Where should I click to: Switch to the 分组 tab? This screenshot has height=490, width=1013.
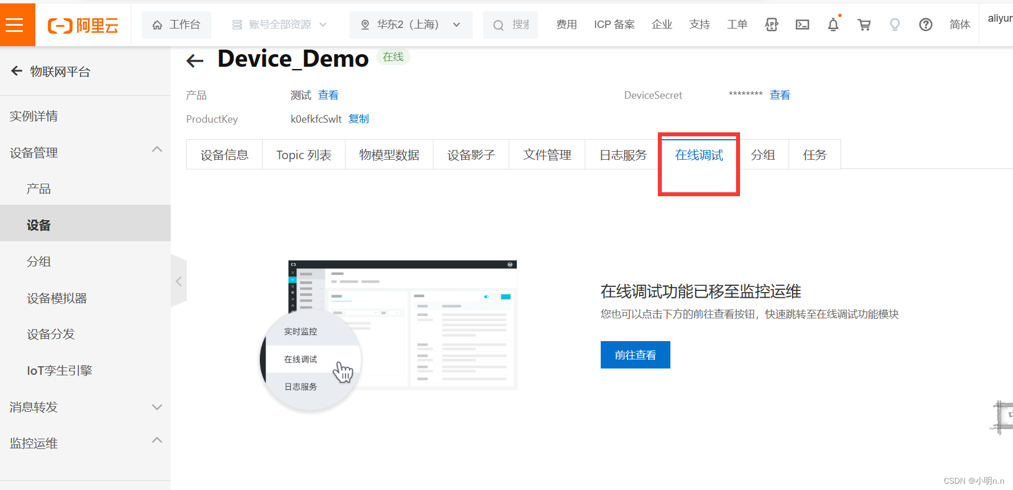pyautogui.click(x=763, y=155)
